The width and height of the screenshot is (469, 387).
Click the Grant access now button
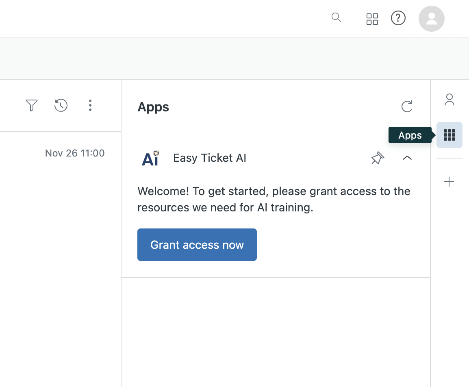[x=197, y=244]
